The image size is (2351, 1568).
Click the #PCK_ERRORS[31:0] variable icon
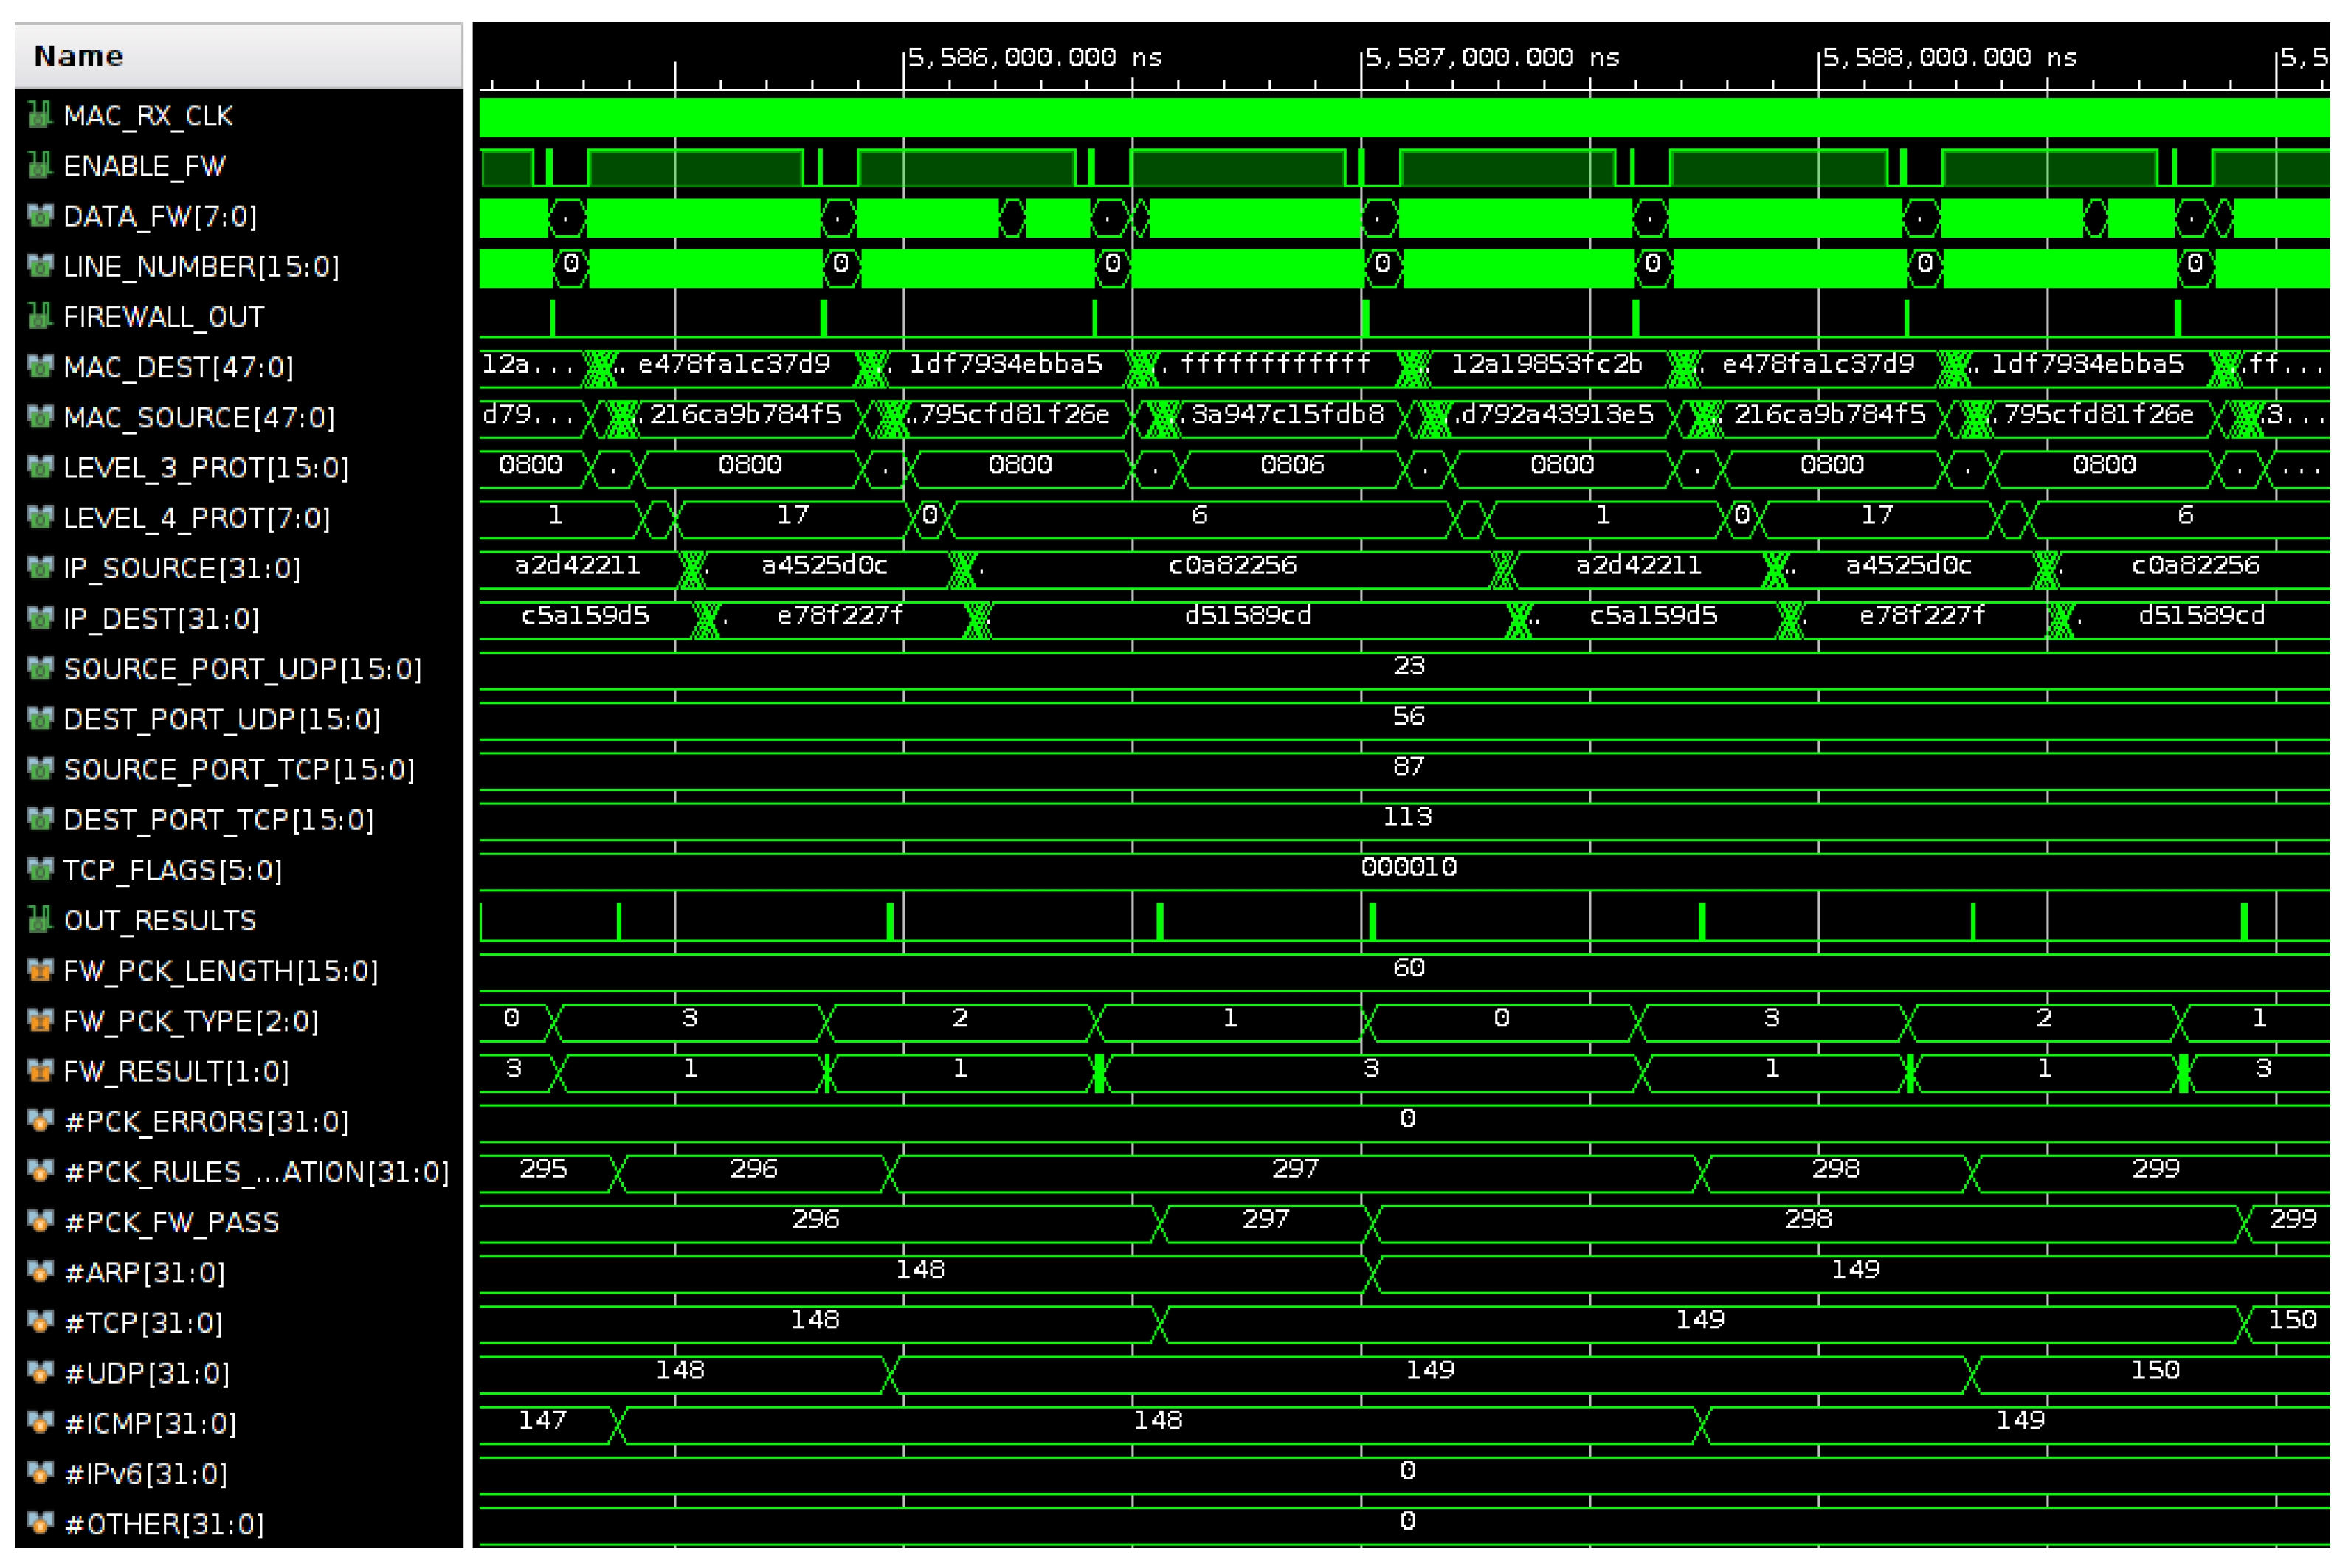coord(39,1121)
